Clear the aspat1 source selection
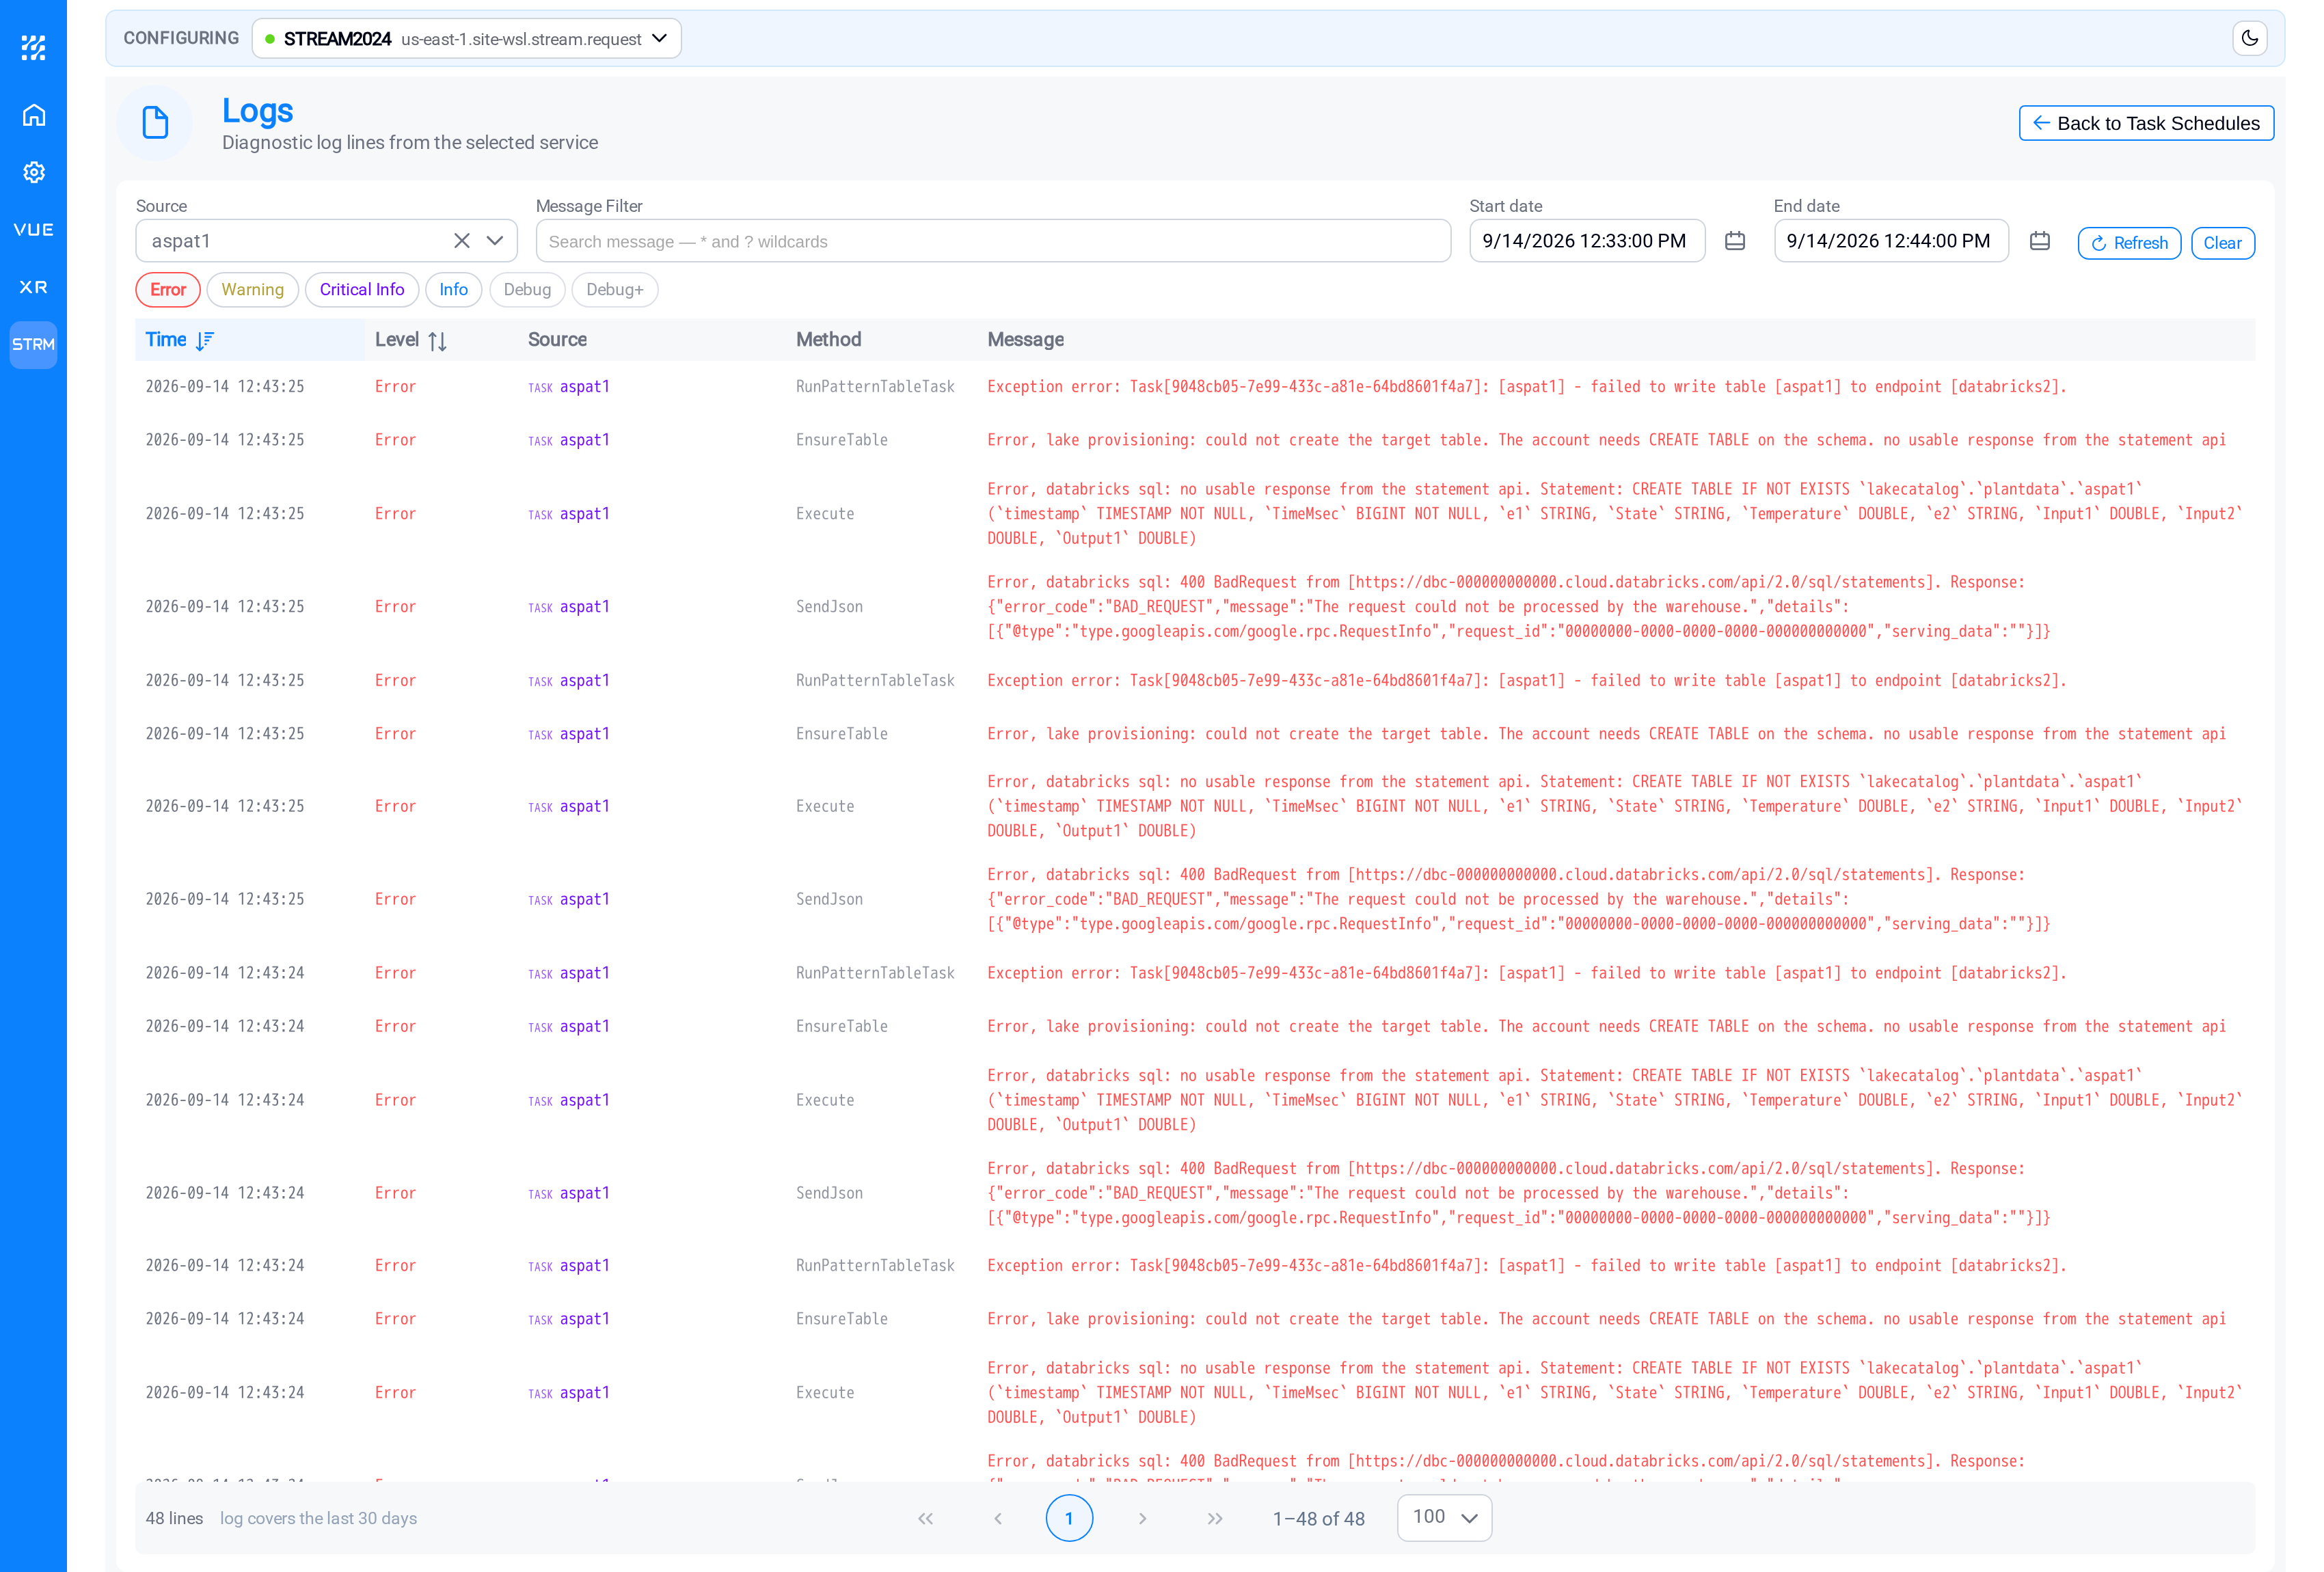Viewport: 2324px width, 1572px height. tap(461, 240)
